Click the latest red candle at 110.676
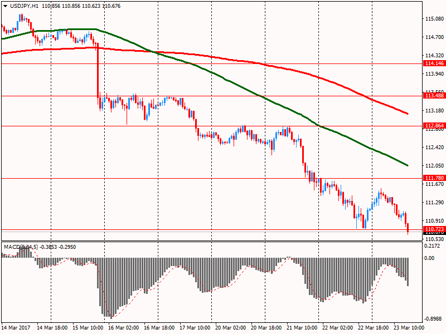This screenshot has height=334, width=446. 408,228
